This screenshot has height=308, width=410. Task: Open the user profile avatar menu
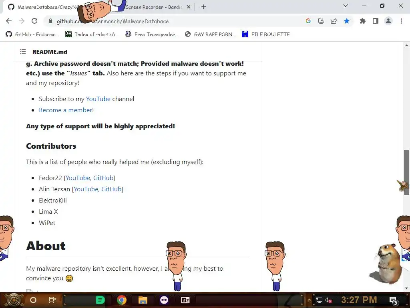click(388, 21)
